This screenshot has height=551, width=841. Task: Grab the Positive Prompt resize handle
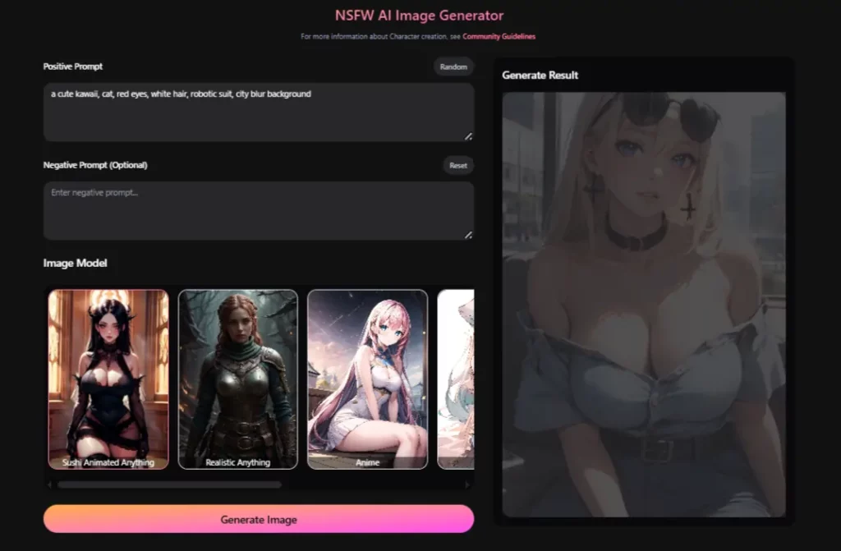(468, 136)
